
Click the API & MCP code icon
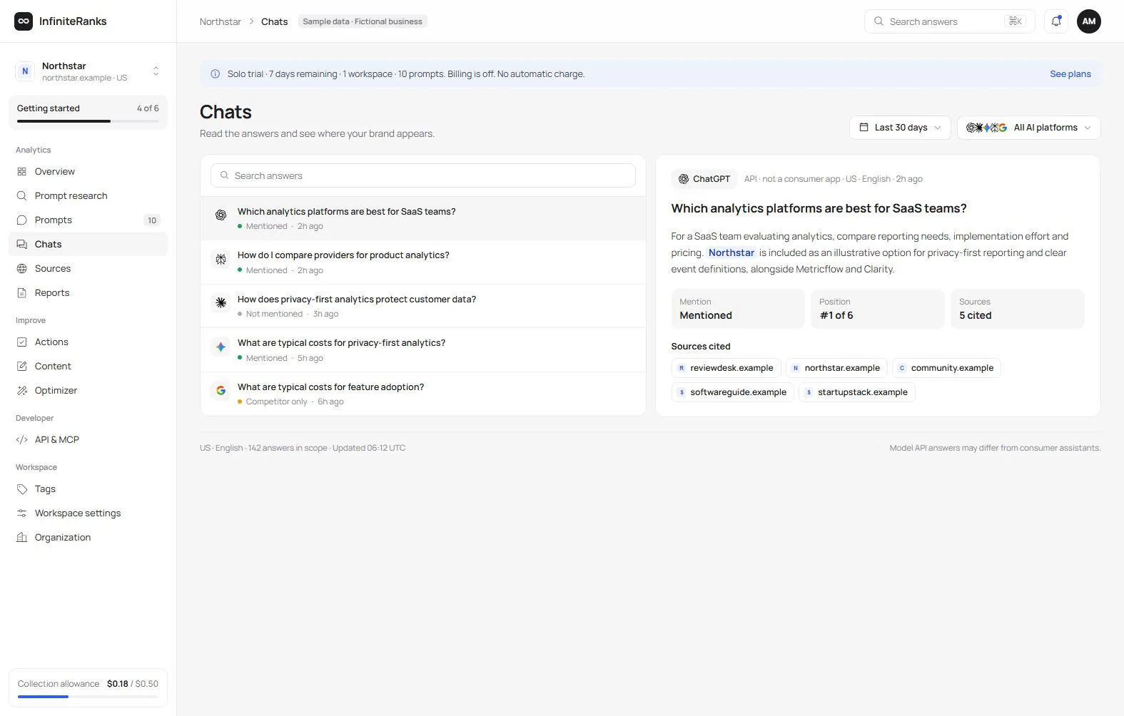(x=22, y=440)
